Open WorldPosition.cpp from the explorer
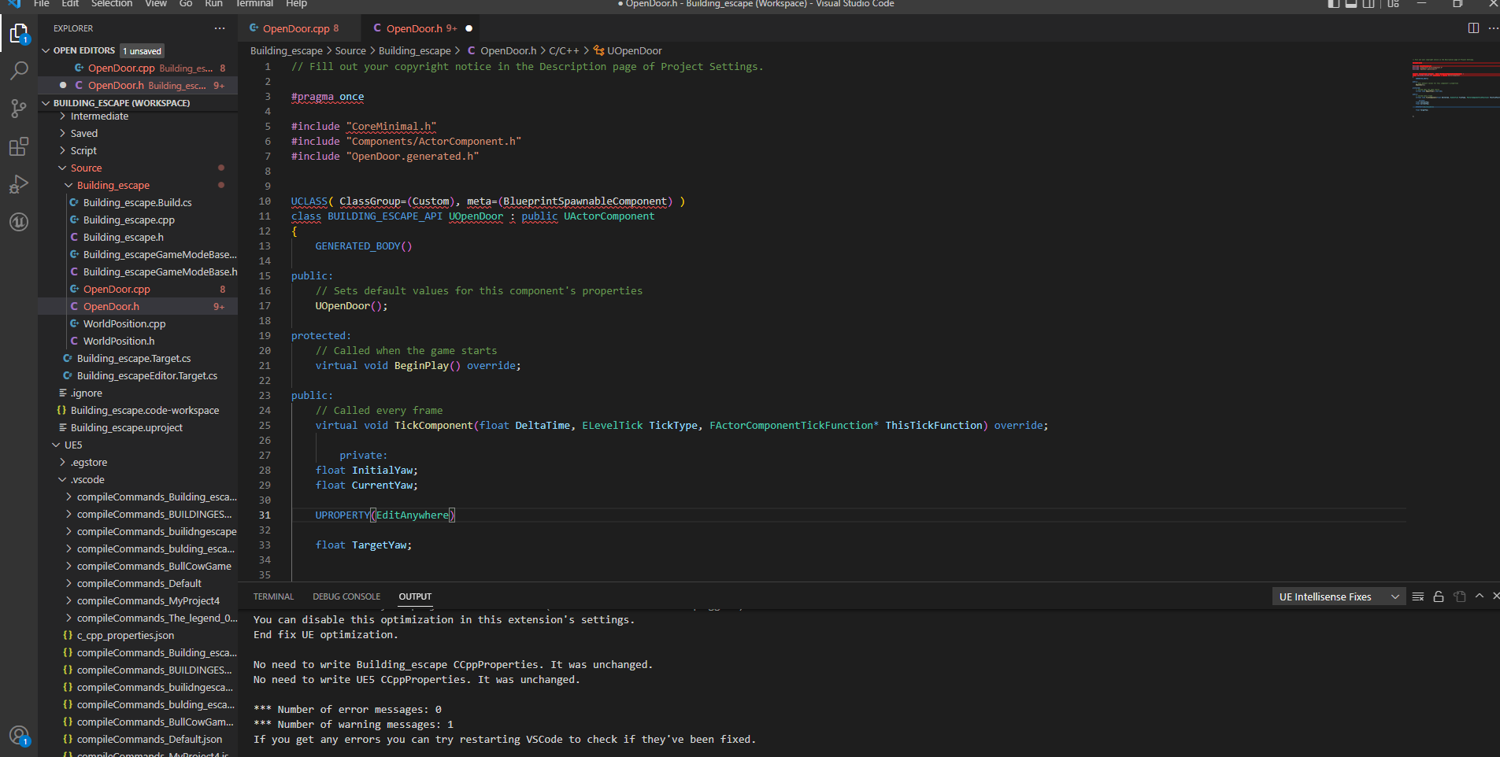 click(x=124, y=323)
